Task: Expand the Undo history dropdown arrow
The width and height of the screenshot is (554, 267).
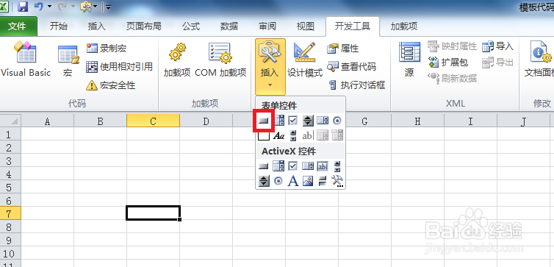Action: point(49,7)
